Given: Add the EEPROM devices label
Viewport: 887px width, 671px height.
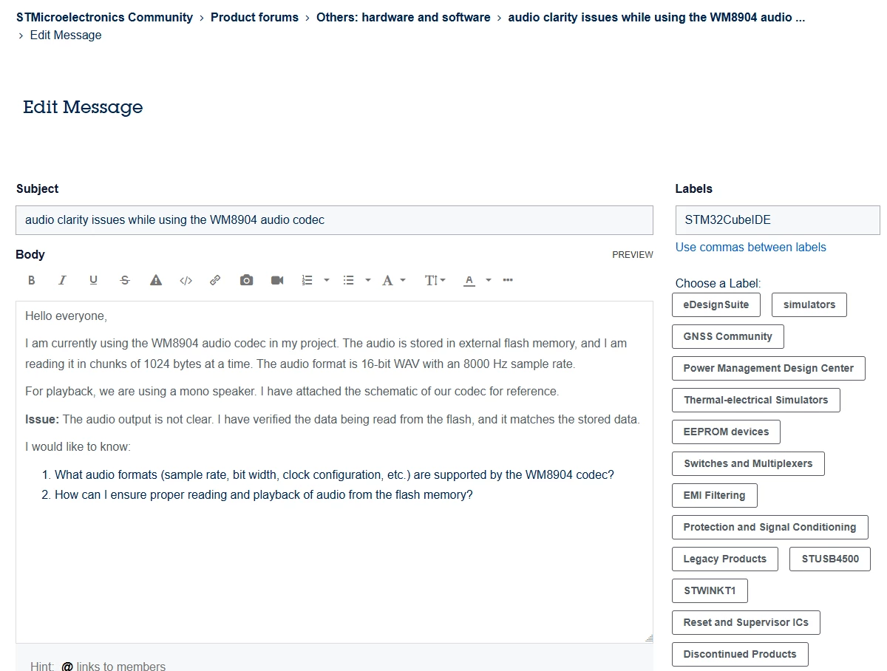Looking at the screenshot, I should [726, 432].
